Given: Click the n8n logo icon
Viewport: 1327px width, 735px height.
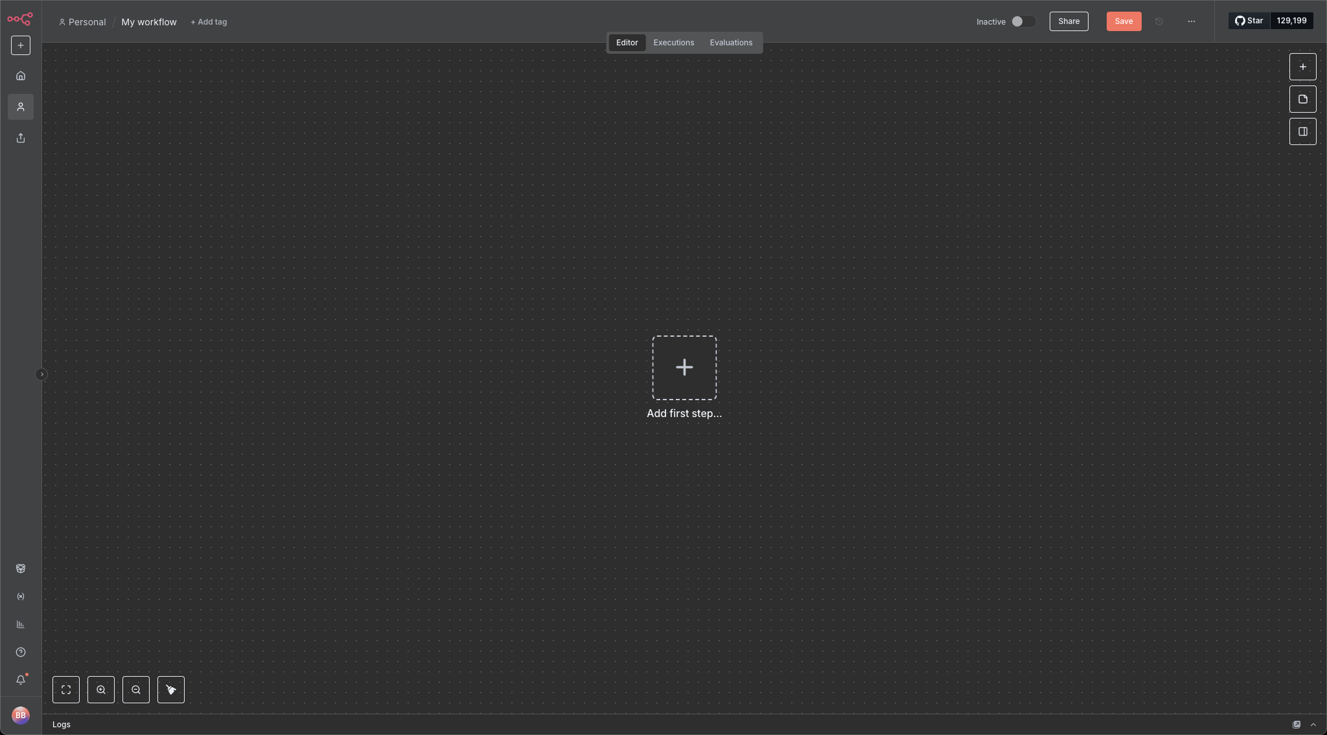Looking at the screenshot, I should [x=20, y=19].
